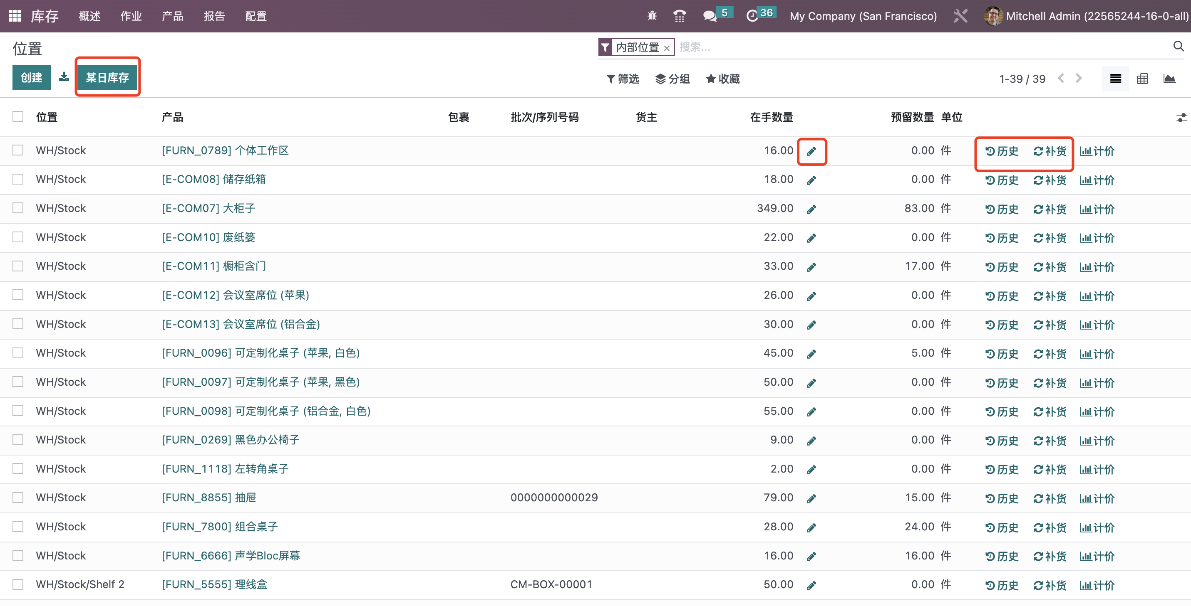Click the debug bug icon

point(652,16)
